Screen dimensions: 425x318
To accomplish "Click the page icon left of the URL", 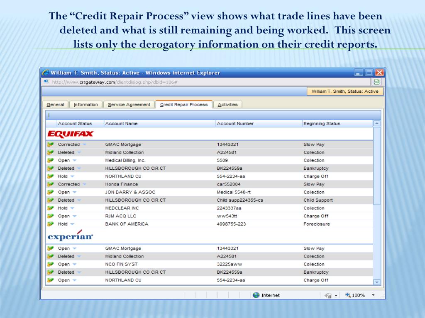I will (x=46, y=82).
